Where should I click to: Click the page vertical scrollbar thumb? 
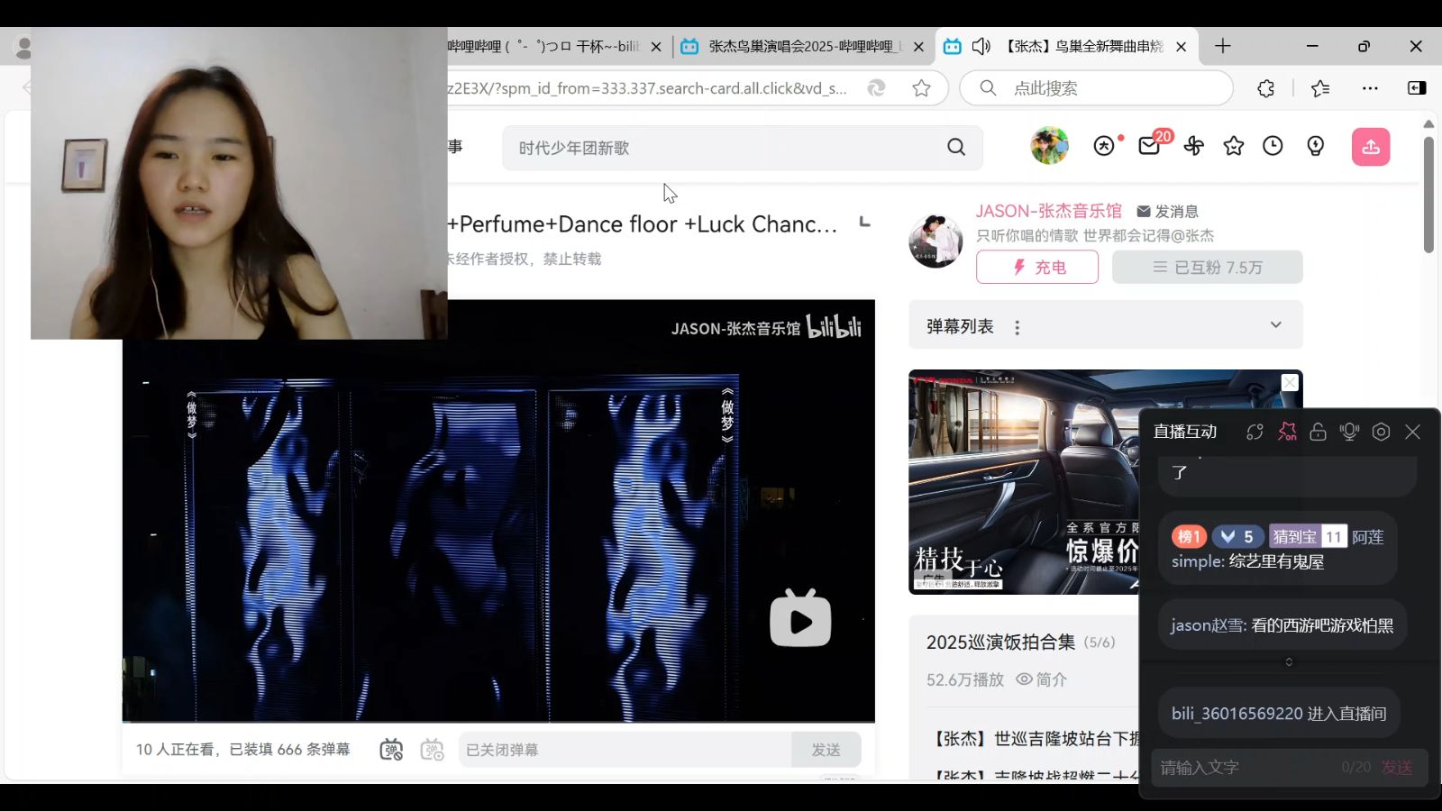click(x=1428, y=194)
